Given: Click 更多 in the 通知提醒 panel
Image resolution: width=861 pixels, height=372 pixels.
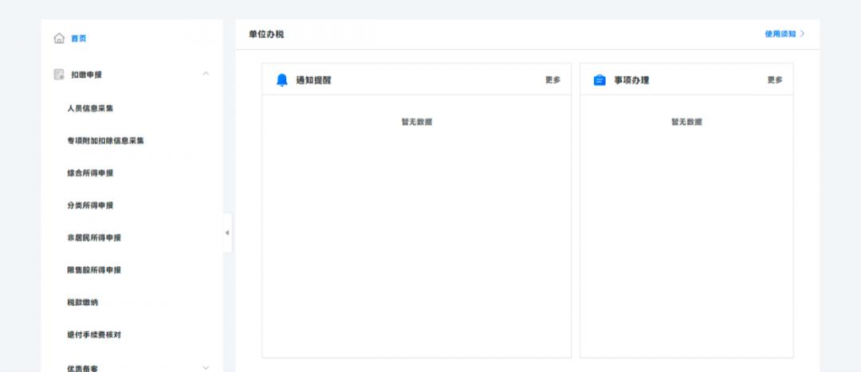Looking at the screenshot, I should [552, 80].
